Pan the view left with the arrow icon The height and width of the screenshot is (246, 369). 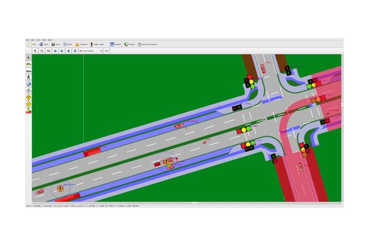tap(56, 51)
